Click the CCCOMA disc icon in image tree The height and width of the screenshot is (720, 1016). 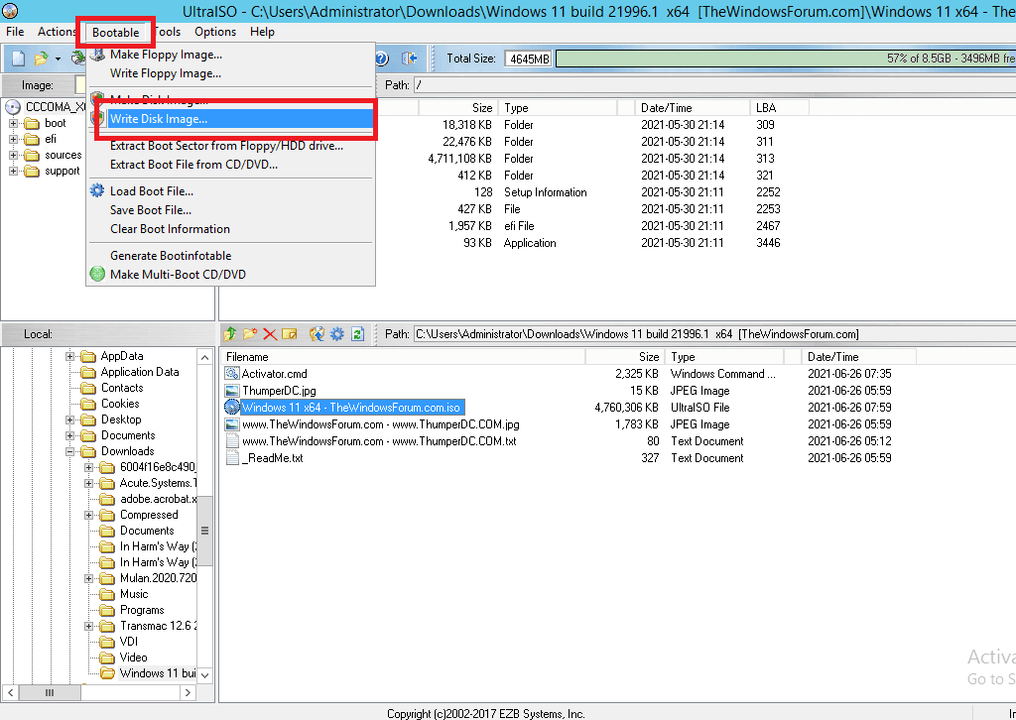(13, 107)
